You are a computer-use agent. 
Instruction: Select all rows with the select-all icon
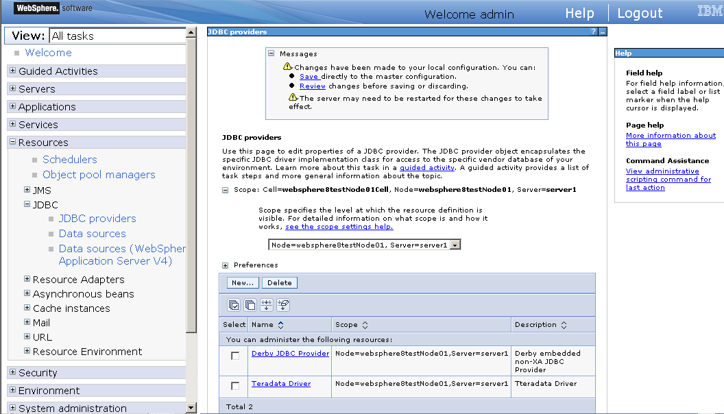tap(234, 305)
